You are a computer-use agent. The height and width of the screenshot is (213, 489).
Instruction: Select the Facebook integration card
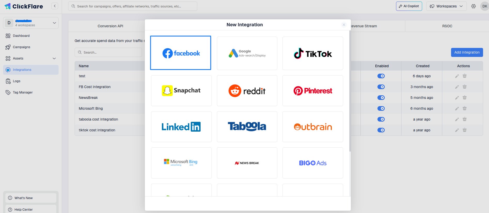pos(180,53)
